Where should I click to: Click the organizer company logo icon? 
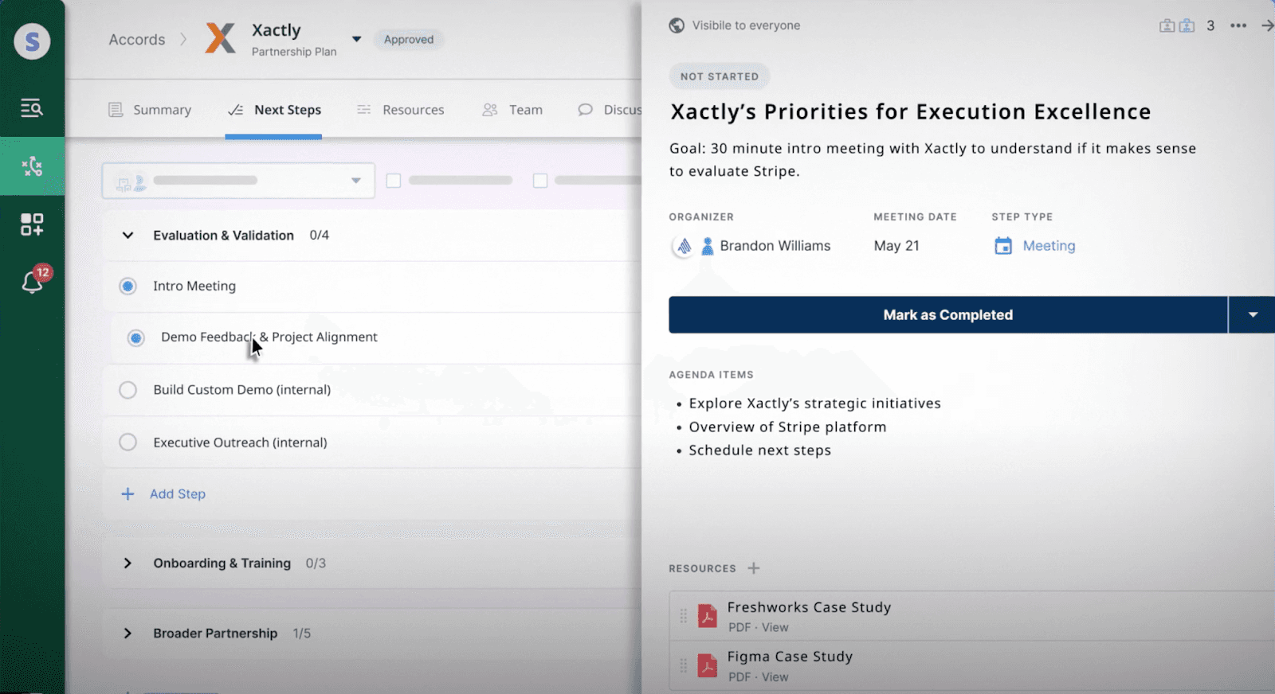tap(684, 247)
